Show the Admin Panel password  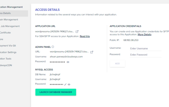pyautogui.click(x=68, y=62)
